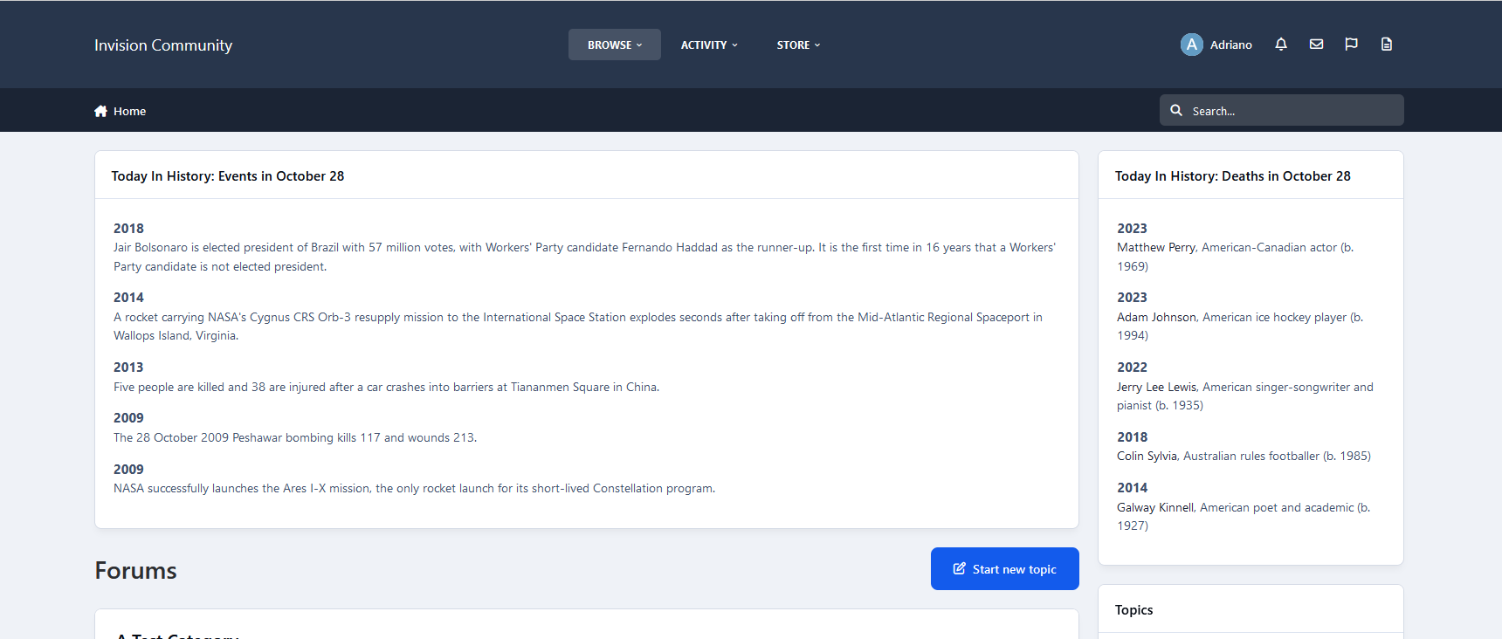Focus the Search input field
This screenshot has width=1502, height=639.
(1292, 111)
